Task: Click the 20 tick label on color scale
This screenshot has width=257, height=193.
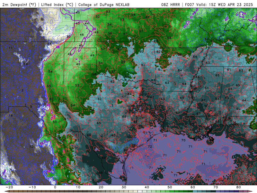Action: point(101,187)
